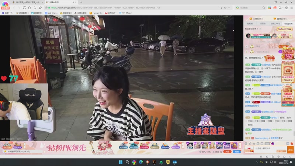
Task: Open the downloads icon in toolbar
Action: (x=287, y=8)
